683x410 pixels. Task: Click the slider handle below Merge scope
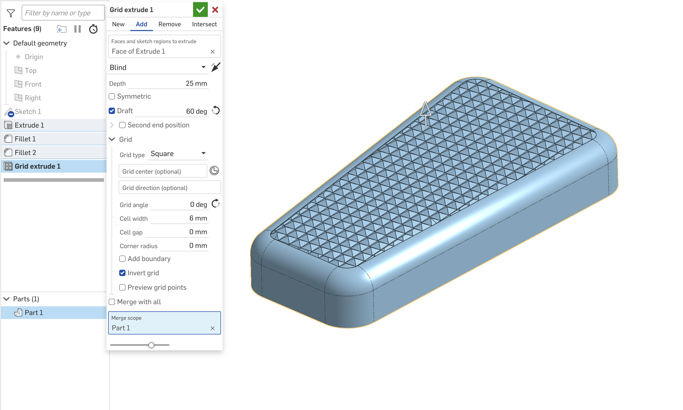point(151,345)
